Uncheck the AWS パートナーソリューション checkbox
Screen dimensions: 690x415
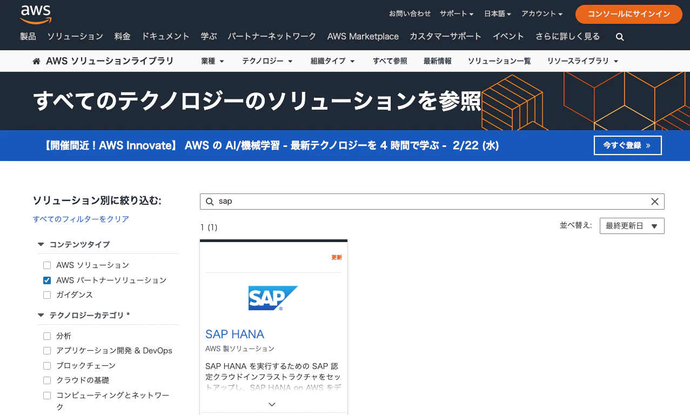point(47,280)
